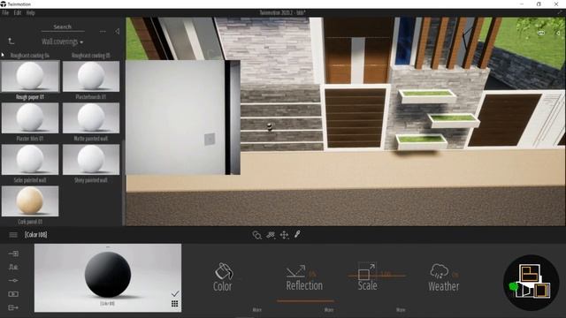Click the checkmark on the material preview
Image resolution: width=566 pixels, height=318 pixels.
click(x=175, y=294)
